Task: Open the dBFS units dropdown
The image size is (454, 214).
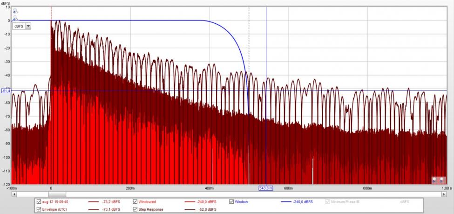Action: (22, 26)
